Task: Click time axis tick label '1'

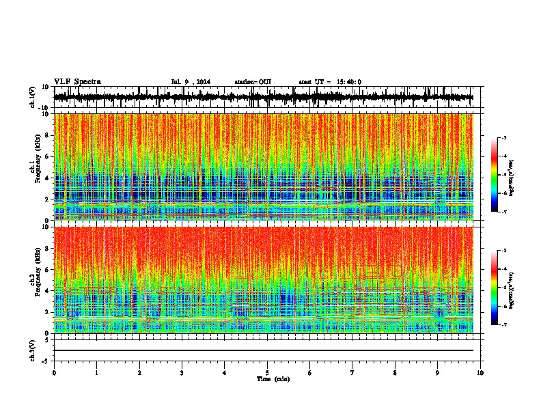Action: pos(96,373)
